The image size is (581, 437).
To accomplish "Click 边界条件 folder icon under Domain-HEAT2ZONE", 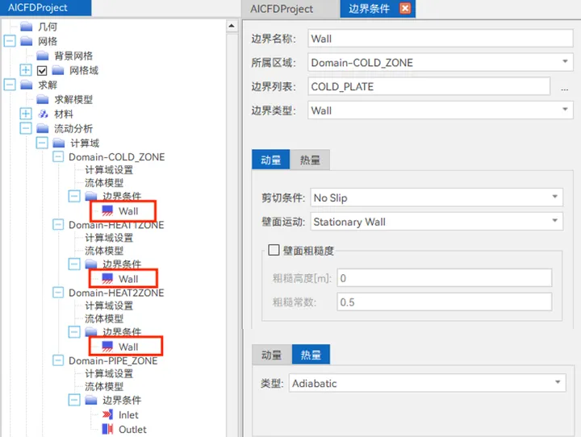I will click(91, 331).
